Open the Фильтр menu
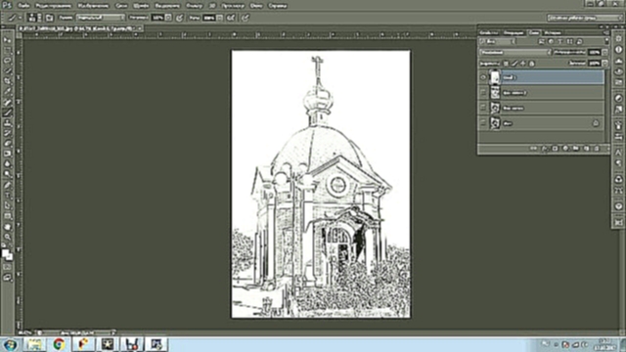Viewport: 626px width, 352px height. coord(194,6)
